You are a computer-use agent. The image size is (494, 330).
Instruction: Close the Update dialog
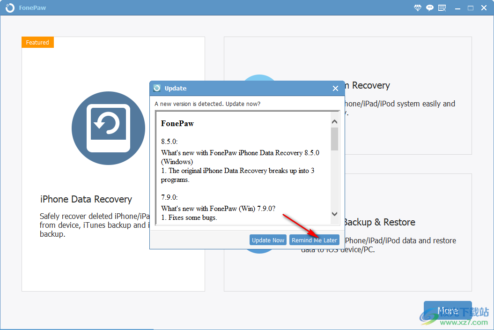click(x=335, y=88)
